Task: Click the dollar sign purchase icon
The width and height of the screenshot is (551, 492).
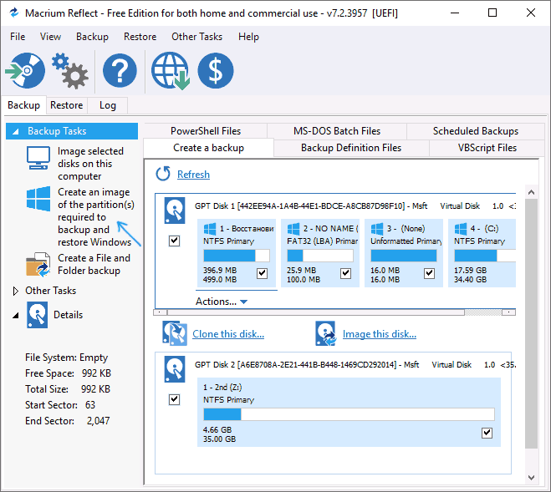Action: [x=216, y=71]
